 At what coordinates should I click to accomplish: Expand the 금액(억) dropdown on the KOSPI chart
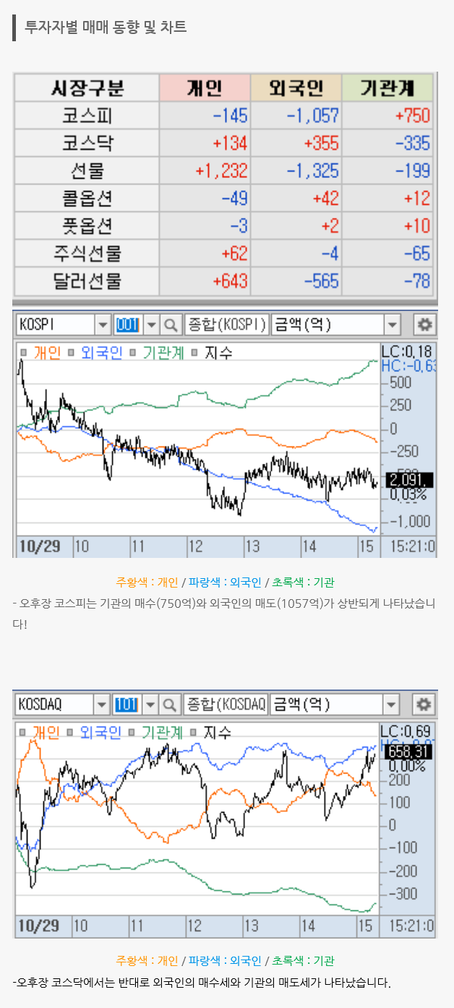tap(393, 325)
